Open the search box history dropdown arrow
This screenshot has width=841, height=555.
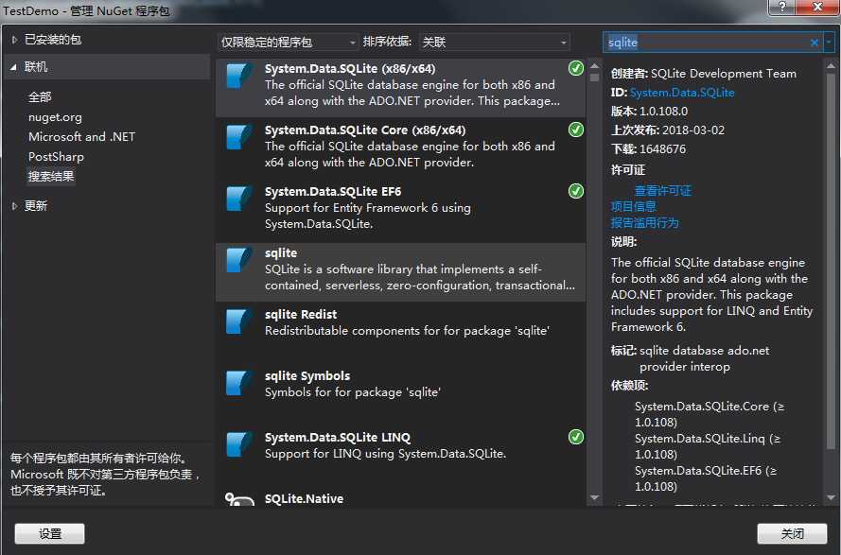coord(830,42)
